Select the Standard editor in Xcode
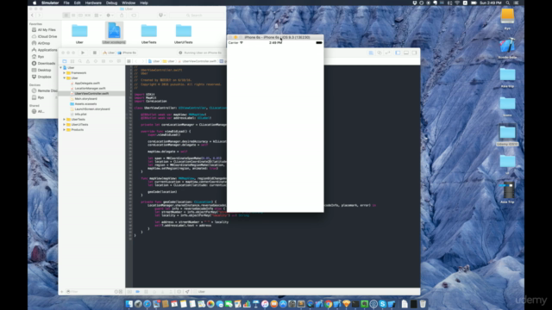Viewport: 552px width, 310px height. (371, 53)
